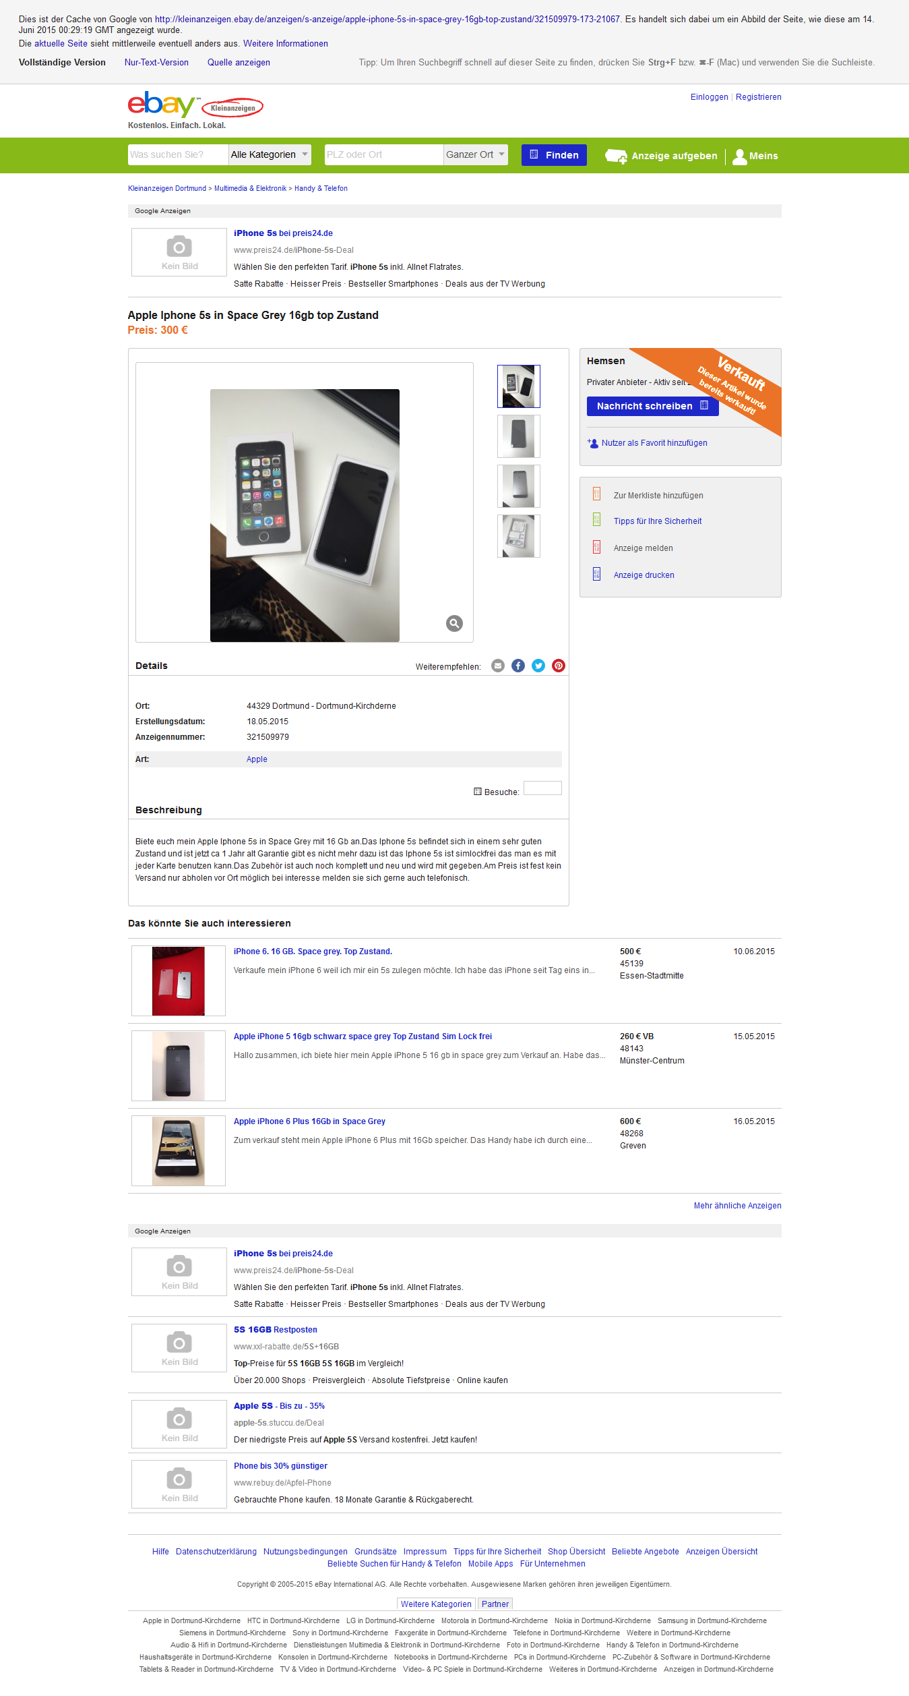Click the Finden search button
This screenshot has height=1696, width=909.
coord(554,155)
